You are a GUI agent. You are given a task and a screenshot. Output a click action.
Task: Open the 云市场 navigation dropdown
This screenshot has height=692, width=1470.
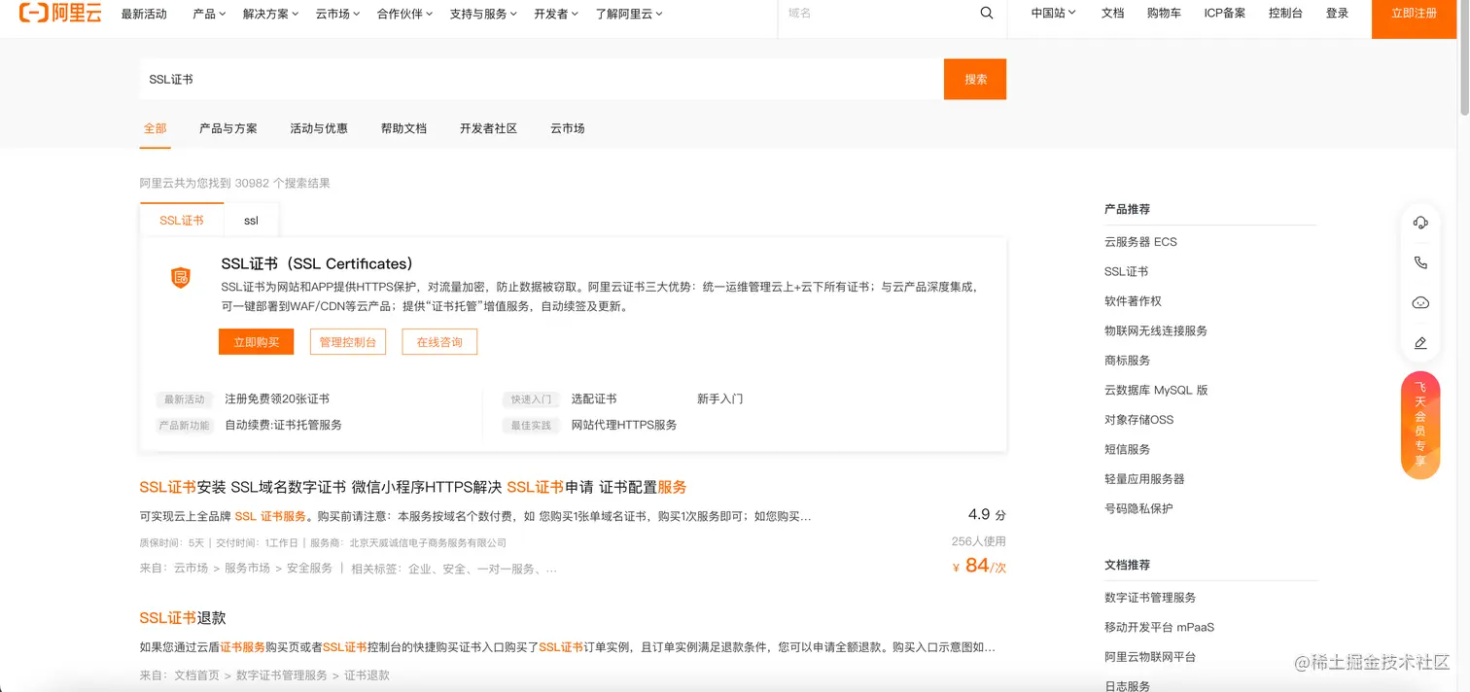(x=337, y=14)
